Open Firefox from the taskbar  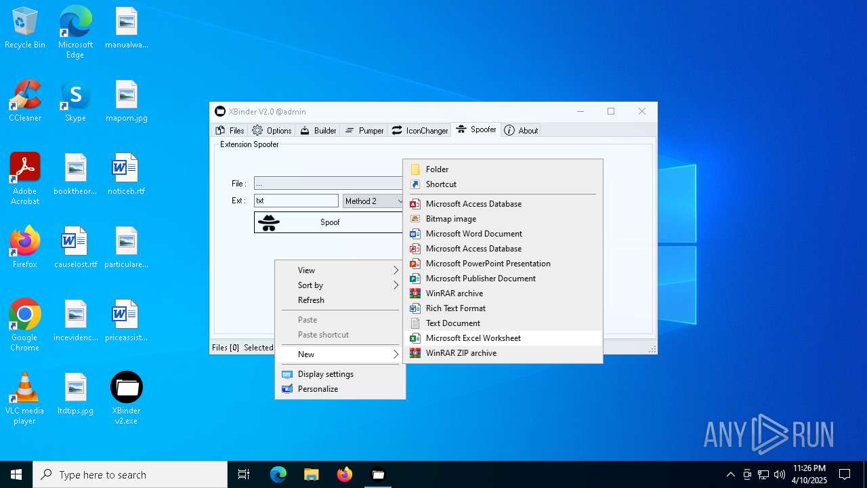tap(345, 474)
